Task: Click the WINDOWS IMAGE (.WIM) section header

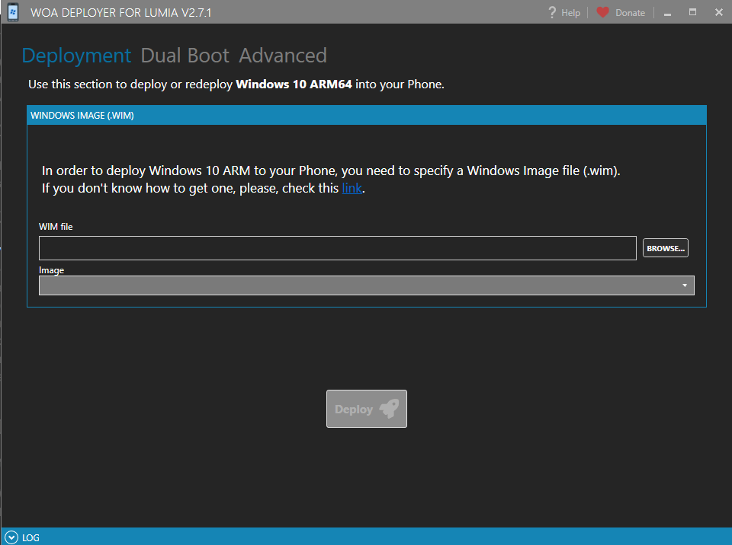Action: pos(367,115)
